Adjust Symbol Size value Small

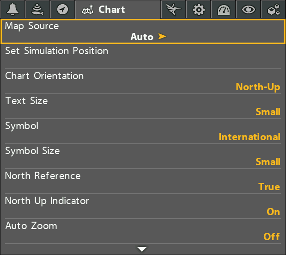pos(143,156)
